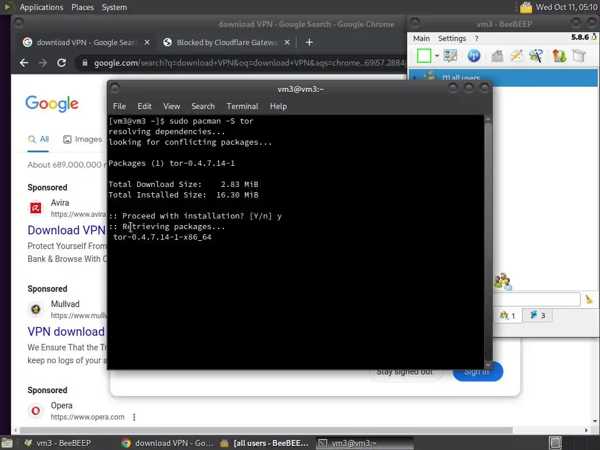
Task: Open the terminal File menu
Action: tap(120, 106)
